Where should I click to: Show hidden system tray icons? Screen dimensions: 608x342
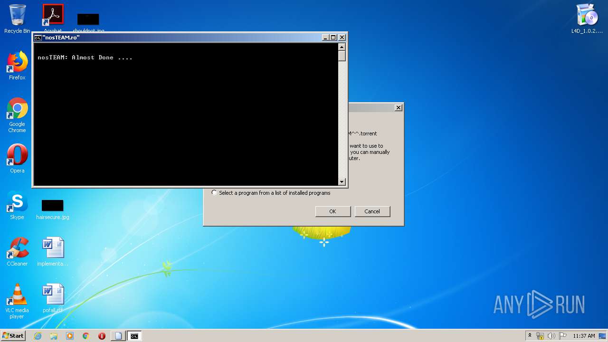click(x=530, y=336)
